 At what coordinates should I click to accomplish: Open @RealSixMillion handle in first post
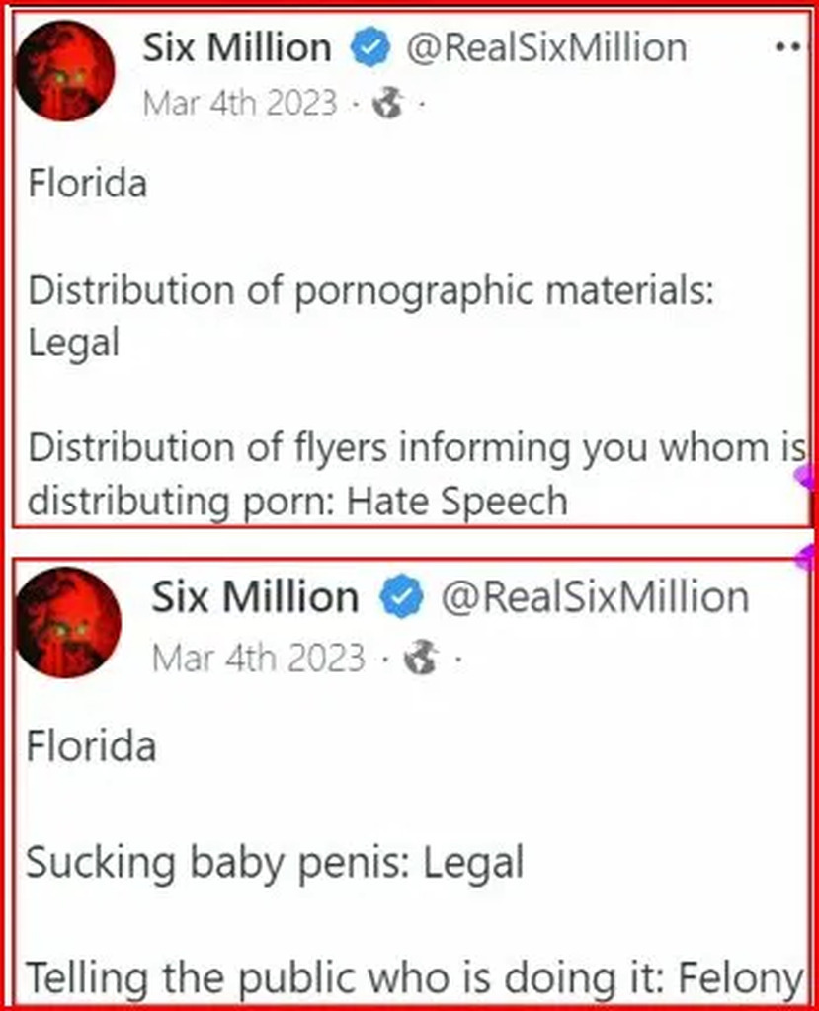(x=546, y=47)
